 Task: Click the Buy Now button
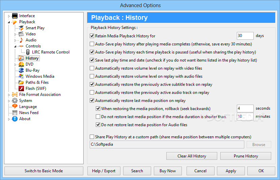tap(168, 171)
